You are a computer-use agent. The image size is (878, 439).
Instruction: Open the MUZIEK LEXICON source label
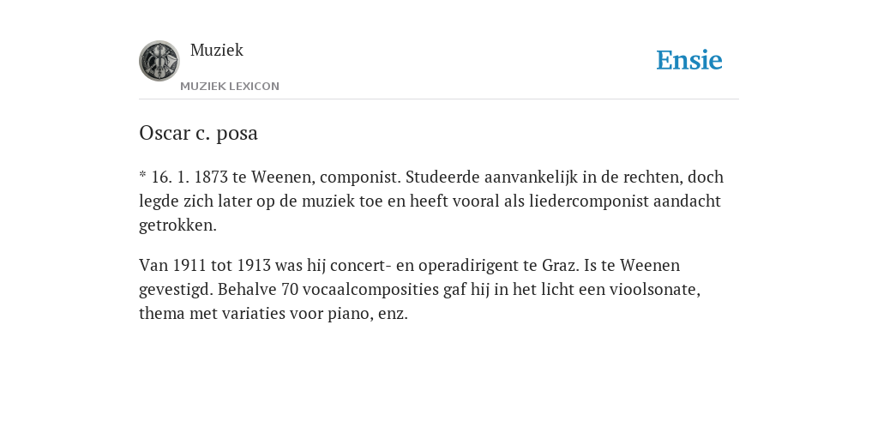[x=230, y=87]
